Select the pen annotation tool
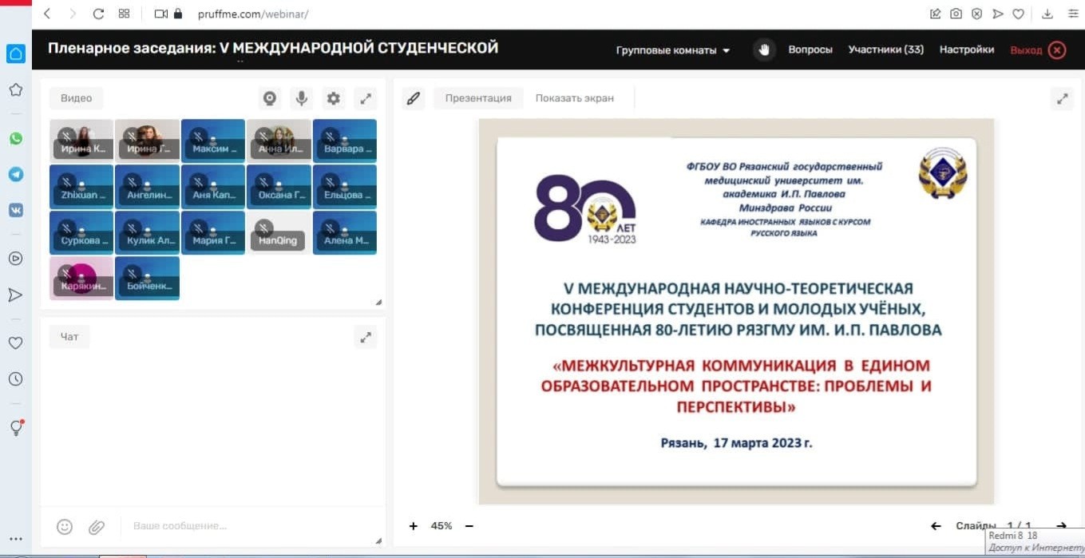The width and height of the screenshot is (1085, 558). [x=413, y=97]
